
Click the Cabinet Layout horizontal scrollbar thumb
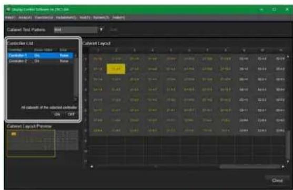coord(250,166)
